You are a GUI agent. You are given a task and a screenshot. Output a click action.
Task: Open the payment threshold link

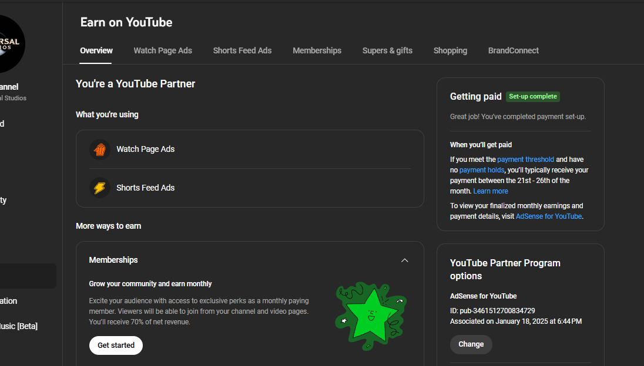[525, 160]
